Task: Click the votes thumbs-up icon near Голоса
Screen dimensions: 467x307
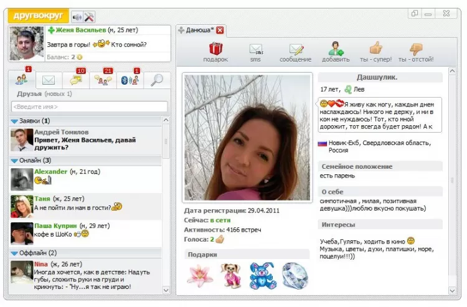Action: pyautogui.click(x=220, y=239)
